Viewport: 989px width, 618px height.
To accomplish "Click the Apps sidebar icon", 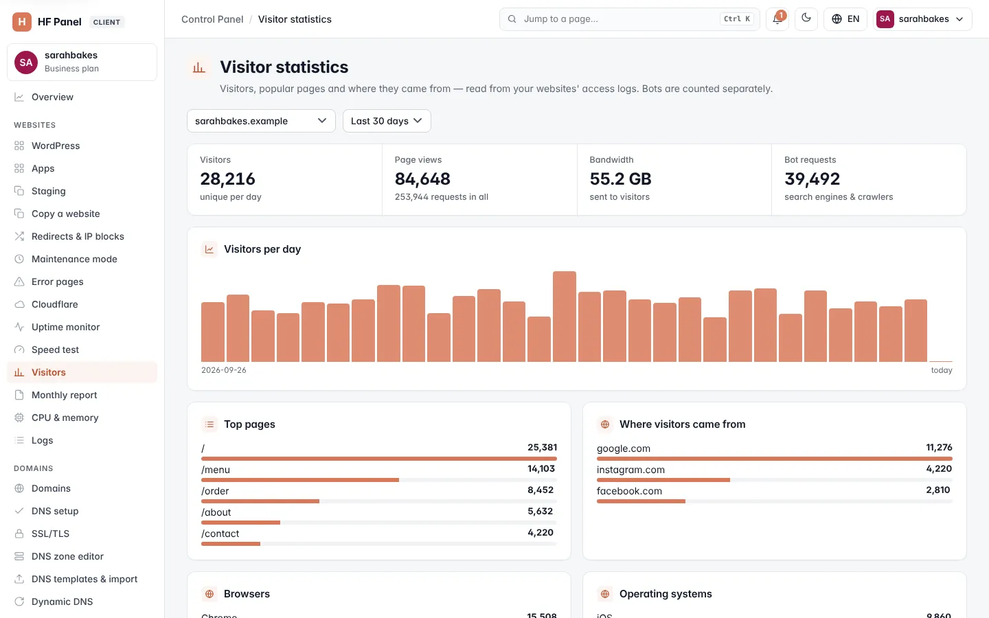I will (x=19, y=168).
